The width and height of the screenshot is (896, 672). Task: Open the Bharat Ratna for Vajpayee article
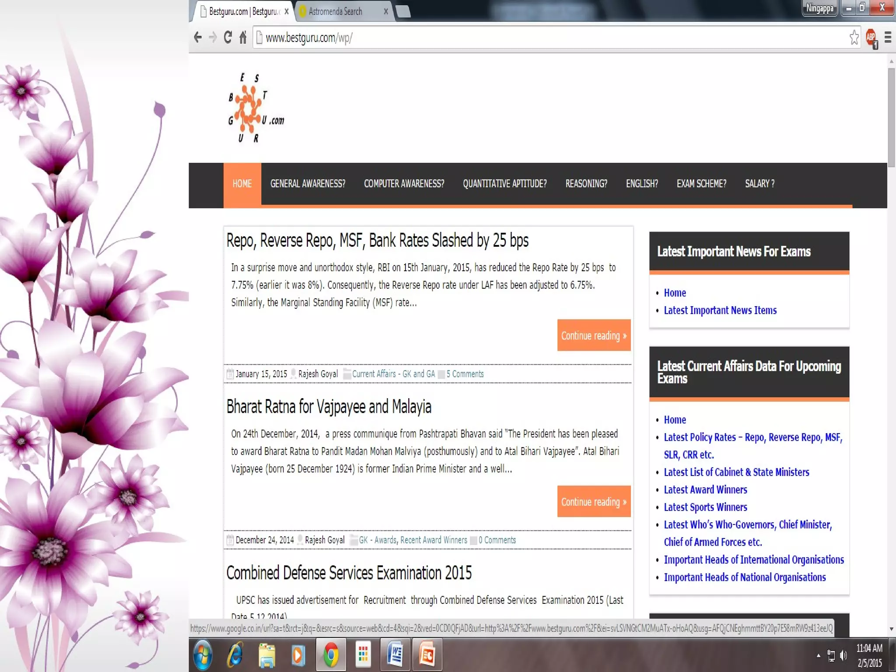[329, 407]
